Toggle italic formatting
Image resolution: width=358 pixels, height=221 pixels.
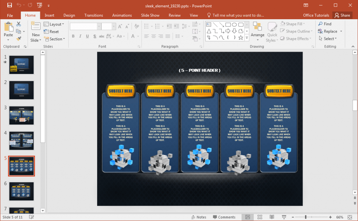pyautogui.click(x=80, y=36)
